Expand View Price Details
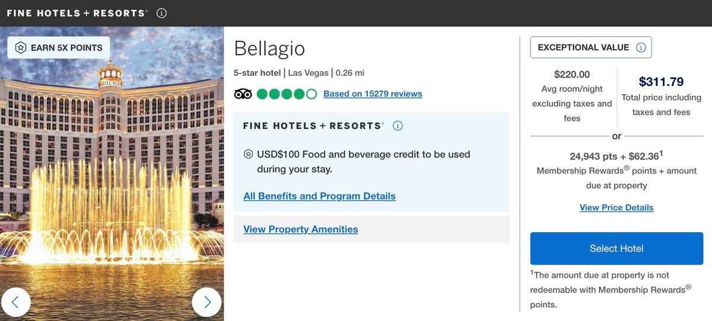Viewport: 712px width, 321px height. coord(616,208)
